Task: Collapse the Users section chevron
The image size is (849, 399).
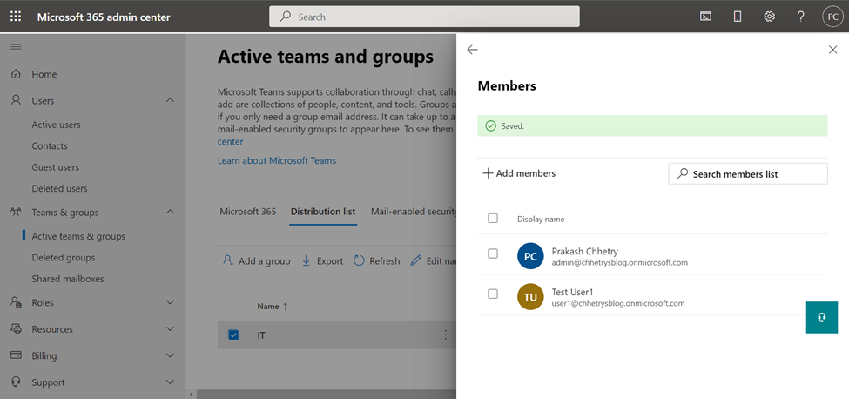Action: [x=170, y=101]
